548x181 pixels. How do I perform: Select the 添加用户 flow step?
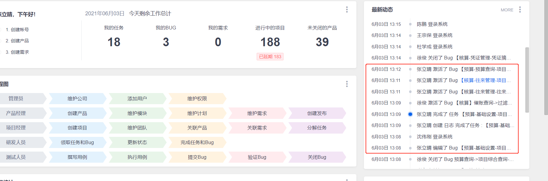point(137,98)
